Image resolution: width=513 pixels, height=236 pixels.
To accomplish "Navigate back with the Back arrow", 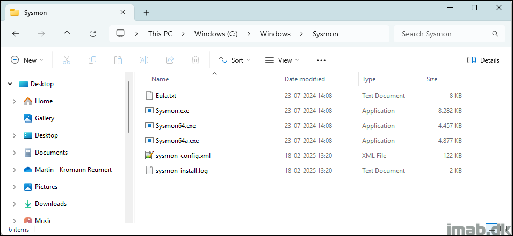I will coord(16,34).
